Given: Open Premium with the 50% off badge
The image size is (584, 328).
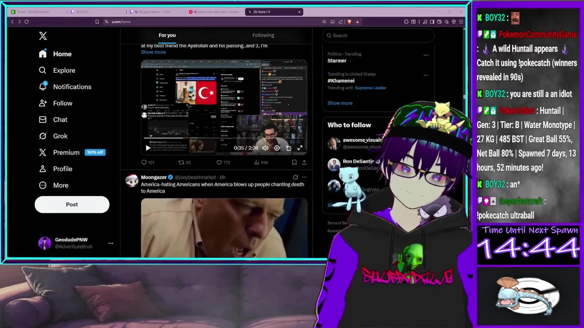Looking at the screenshot, I should pos(72,152).
